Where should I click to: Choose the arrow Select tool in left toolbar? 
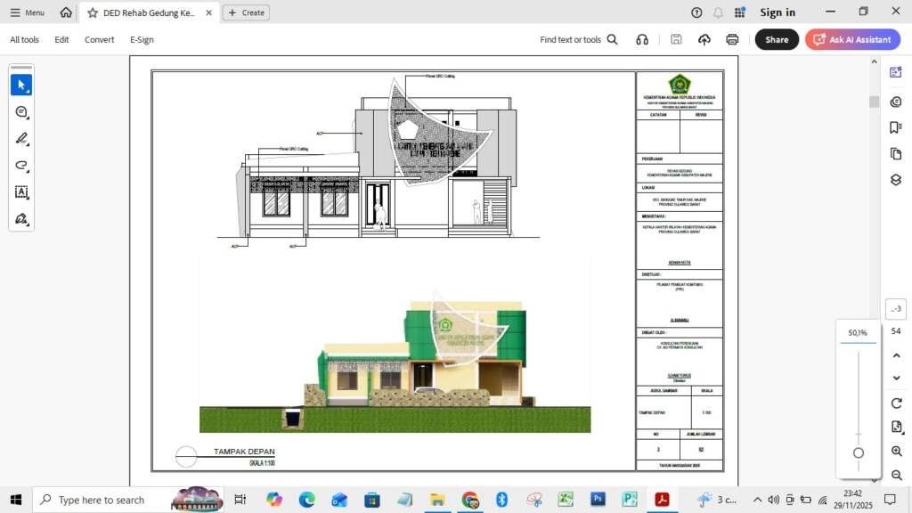[21, 85]
